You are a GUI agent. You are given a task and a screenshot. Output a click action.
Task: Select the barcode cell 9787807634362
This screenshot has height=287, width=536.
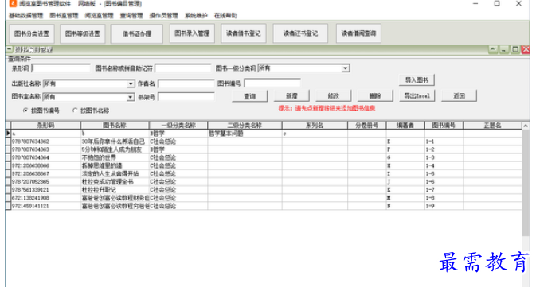pos(46,142)
